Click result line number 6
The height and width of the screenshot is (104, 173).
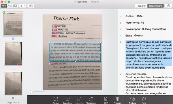(121, 74)
